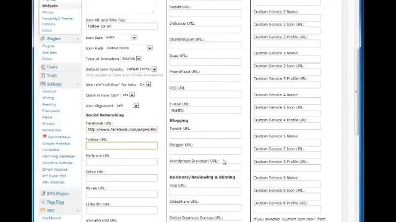
Task: Open the Discussion settings link
Action: tap(51, 111)
